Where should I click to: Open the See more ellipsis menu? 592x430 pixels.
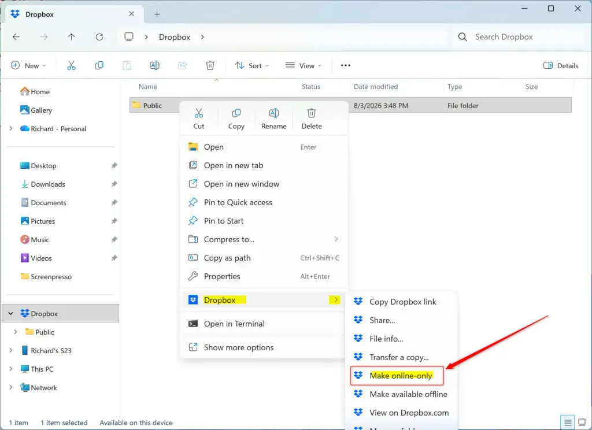(346, 65)
